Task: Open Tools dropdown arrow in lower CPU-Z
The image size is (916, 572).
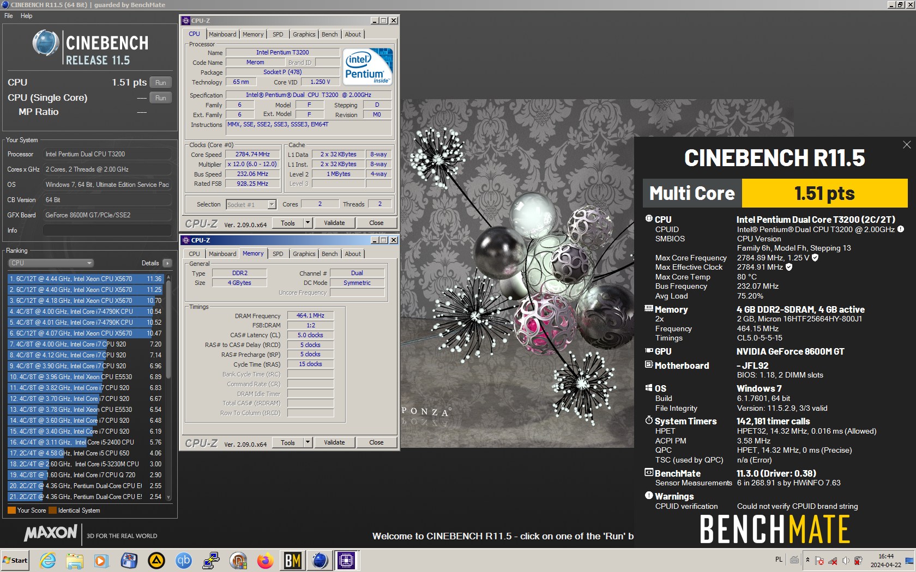Action: coord(308,442)
